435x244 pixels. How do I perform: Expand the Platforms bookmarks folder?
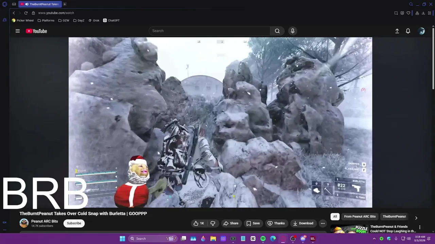tap(46, 20)
